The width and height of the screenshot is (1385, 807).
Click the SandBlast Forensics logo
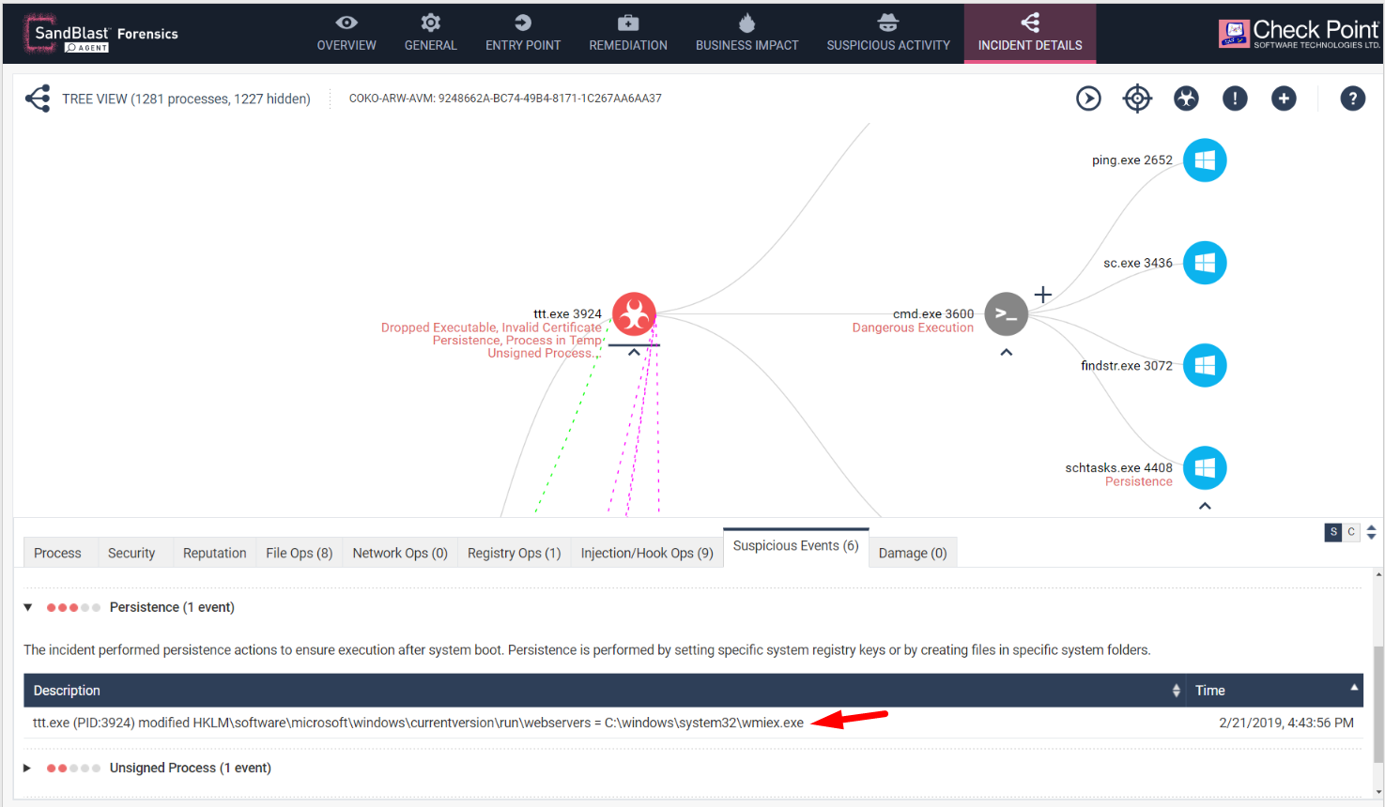point(100,34)
